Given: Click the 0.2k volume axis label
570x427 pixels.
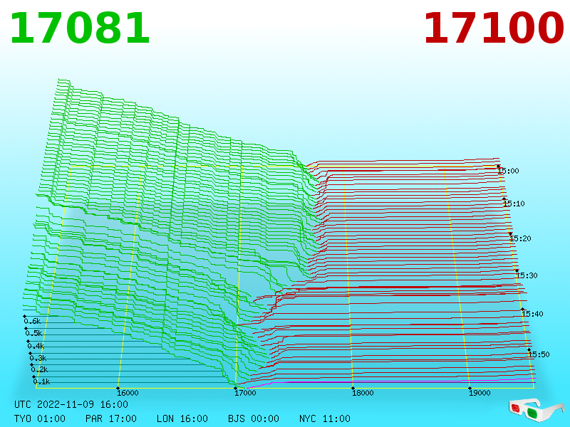Looking at the screenshot, I should pyautogui.click(x=39, y=369).
